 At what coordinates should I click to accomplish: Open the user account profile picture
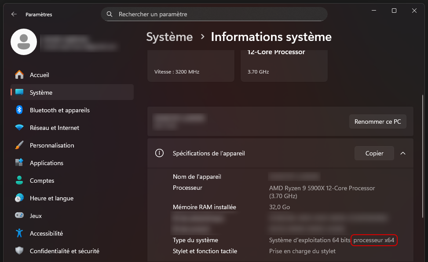24,42
